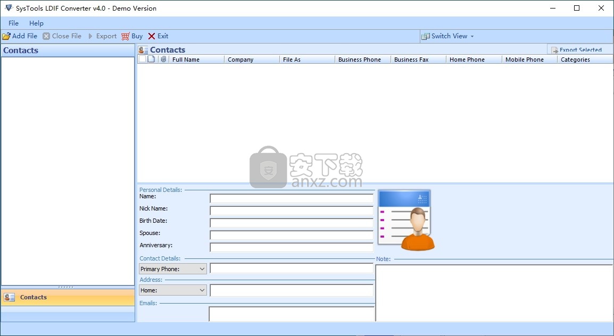Click the navigation pane splitter grip dots

66,287
